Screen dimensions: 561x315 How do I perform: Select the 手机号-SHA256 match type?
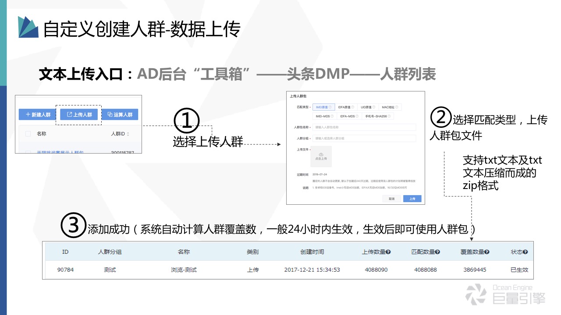click(376, 116)
